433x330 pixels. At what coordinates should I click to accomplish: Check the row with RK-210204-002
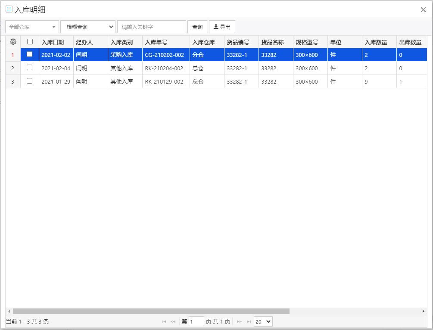click(x=30, y=67)
